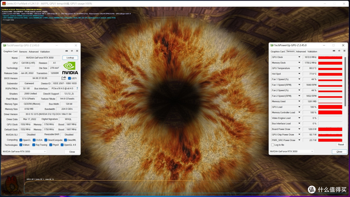Viewport: 350px width, 197px height.
Task: Click the GPU Load red usage graph
Action: [330, 107]
